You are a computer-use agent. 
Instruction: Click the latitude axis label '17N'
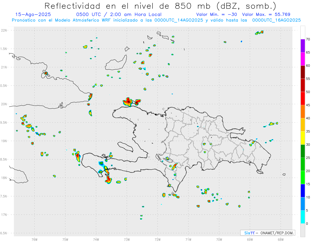pyautogui.click(x=4, y=215)
